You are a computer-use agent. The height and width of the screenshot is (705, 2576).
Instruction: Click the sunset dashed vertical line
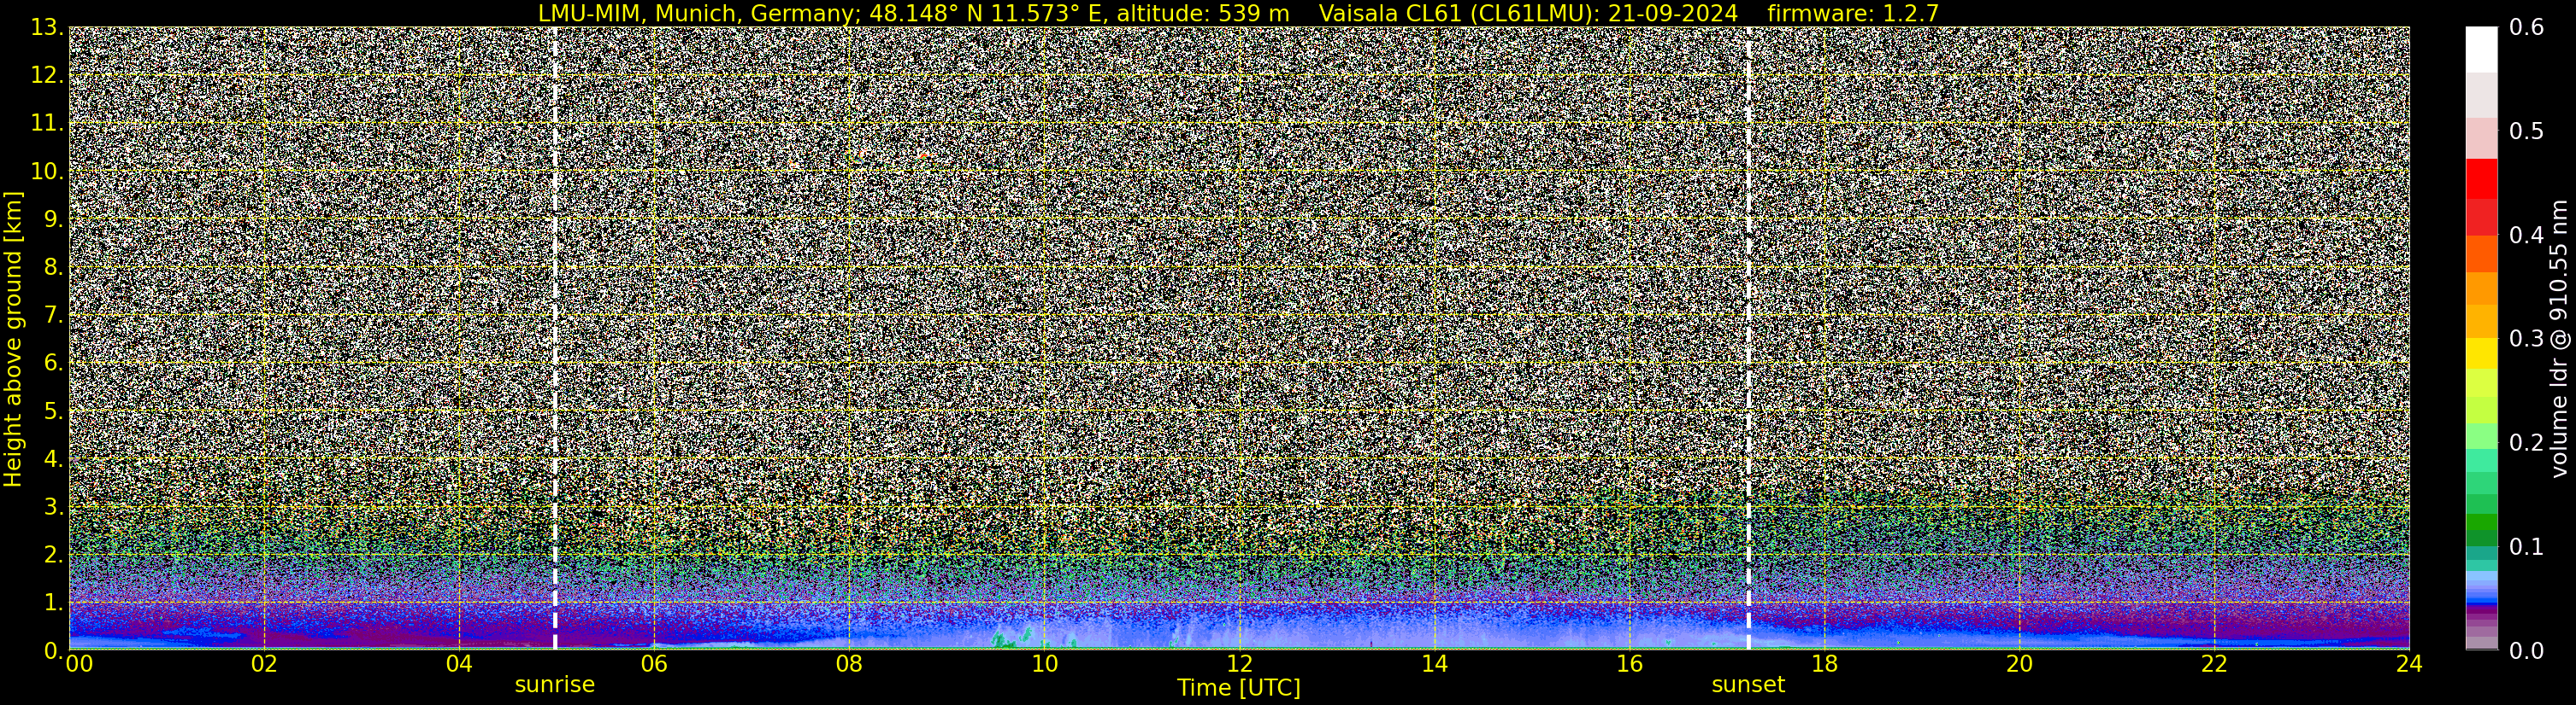click(1748, 339)
